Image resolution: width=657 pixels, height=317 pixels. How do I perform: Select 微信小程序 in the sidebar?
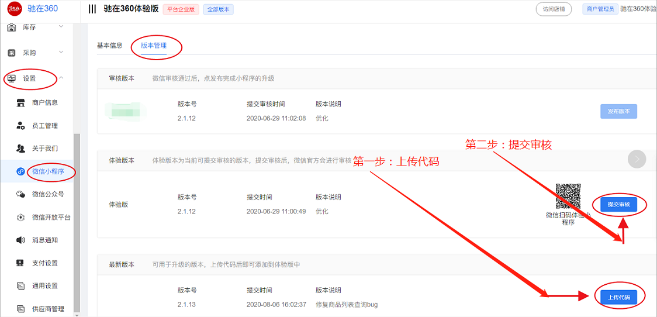(x=48, y=171)
